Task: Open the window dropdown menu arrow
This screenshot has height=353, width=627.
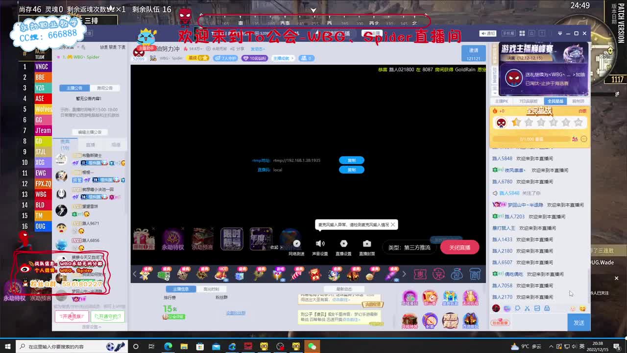Action: pos(560,33)
